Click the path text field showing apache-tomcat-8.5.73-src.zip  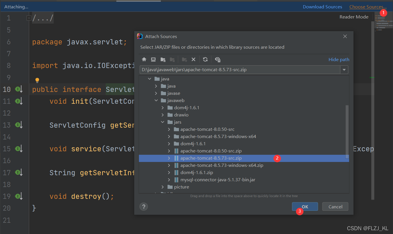[x=240, y=70]
